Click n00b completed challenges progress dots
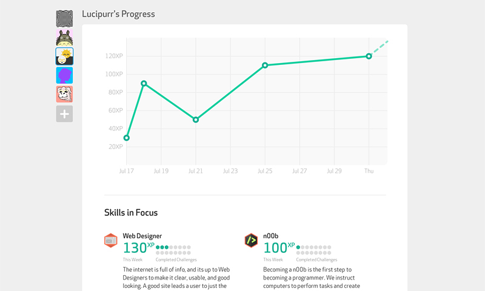This screenshot has height=291, width=485. (x=313, y=250)
